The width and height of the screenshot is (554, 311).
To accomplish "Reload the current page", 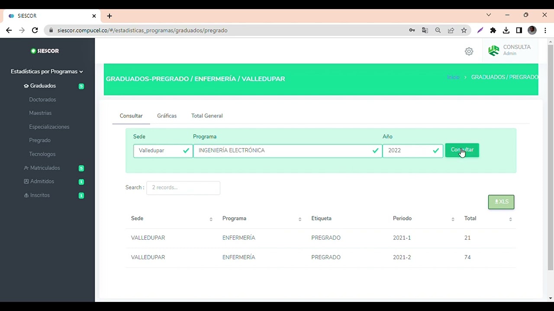I will pyautogui.click(x=35, y=30).
